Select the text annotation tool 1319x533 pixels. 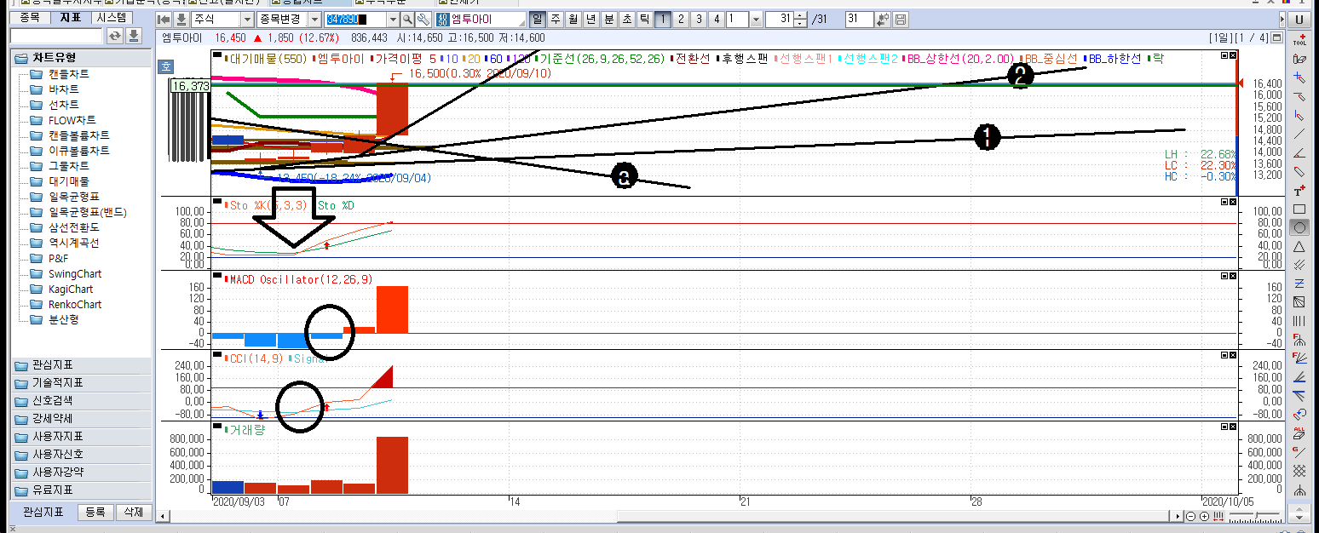click(1299, 190)
